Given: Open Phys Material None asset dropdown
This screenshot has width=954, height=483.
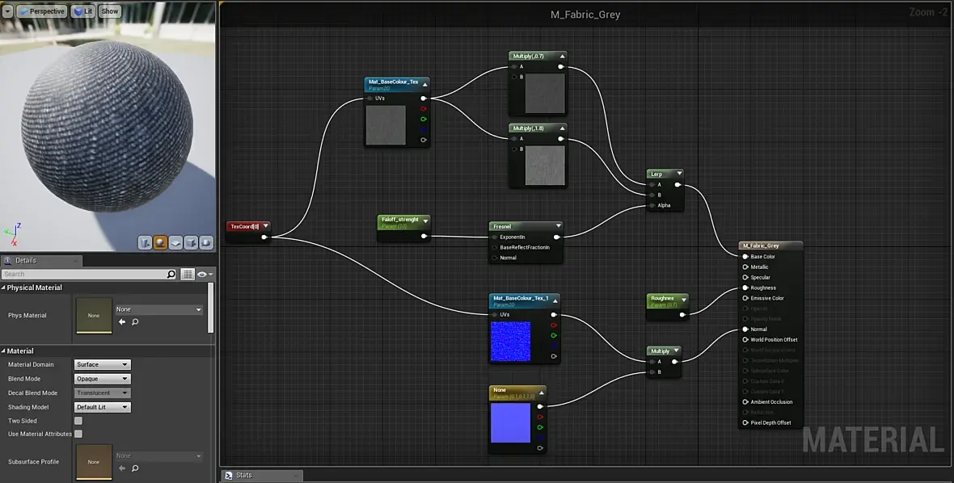Looking at the screenshot, I should pos(158,309).
